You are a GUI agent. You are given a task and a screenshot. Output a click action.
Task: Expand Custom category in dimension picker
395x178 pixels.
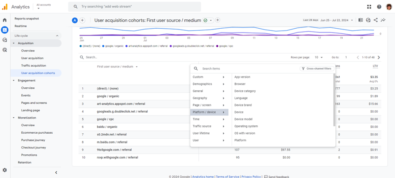(209, 77)
